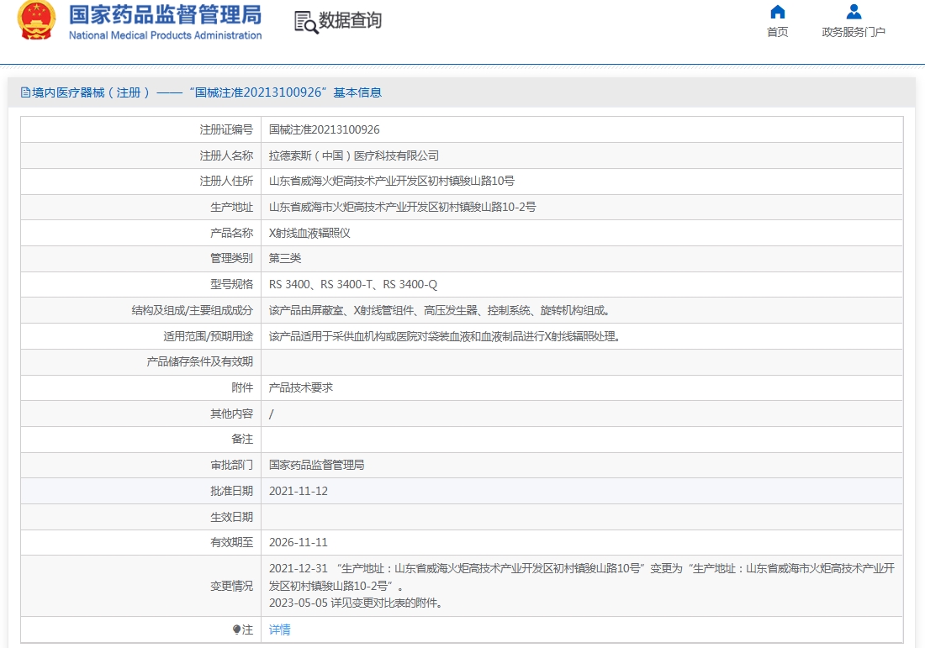925x648 pixels.
Task: Open the 详情 link
Action: click(x=280, y=630)
